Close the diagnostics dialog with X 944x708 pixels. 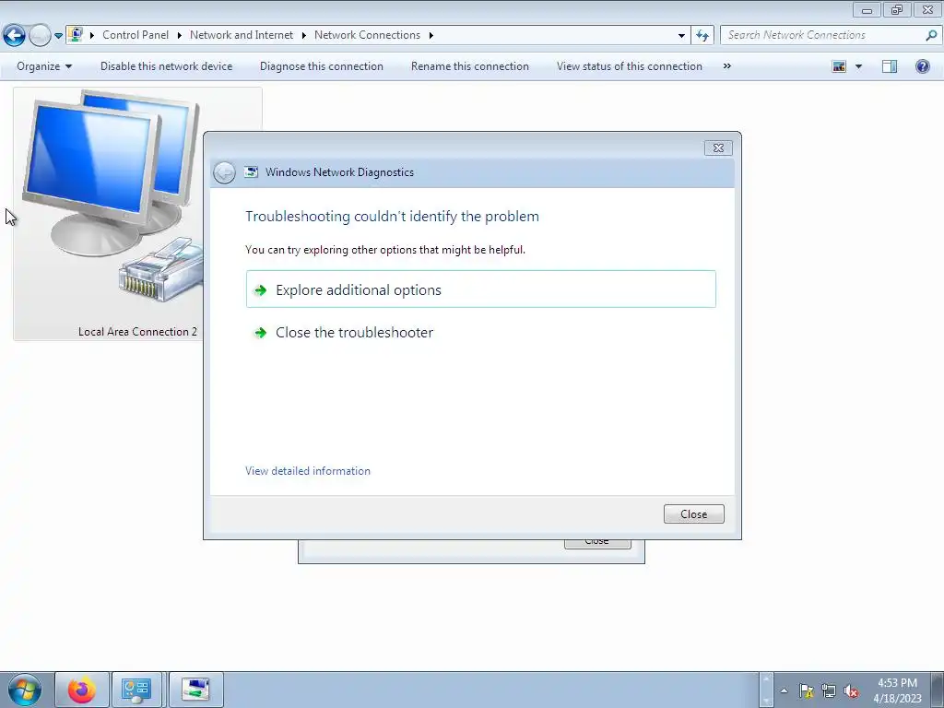click(x=718, y=148)
